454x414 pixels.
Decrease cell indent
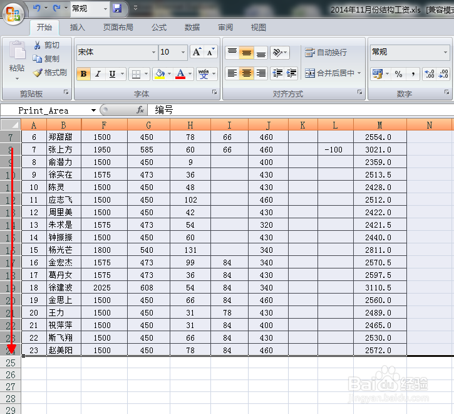click(x=277, y=73)
